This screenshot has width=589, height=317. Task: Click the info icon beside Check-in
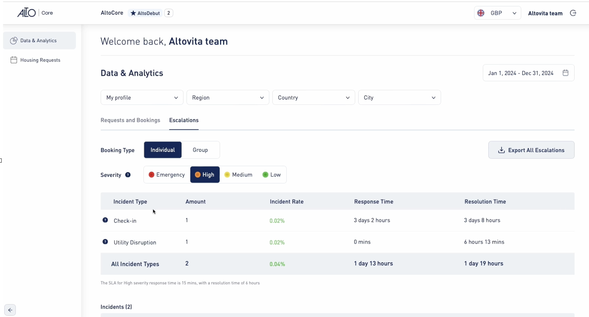coord(105,220)
